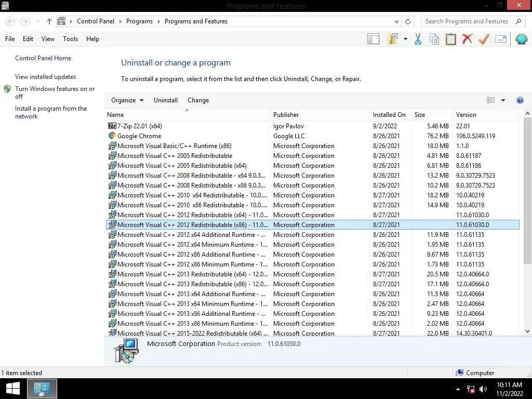Click the Cut scissors toolbar icon
The width and height of the screenshot is (532, 399).
(x=418, y=39)
